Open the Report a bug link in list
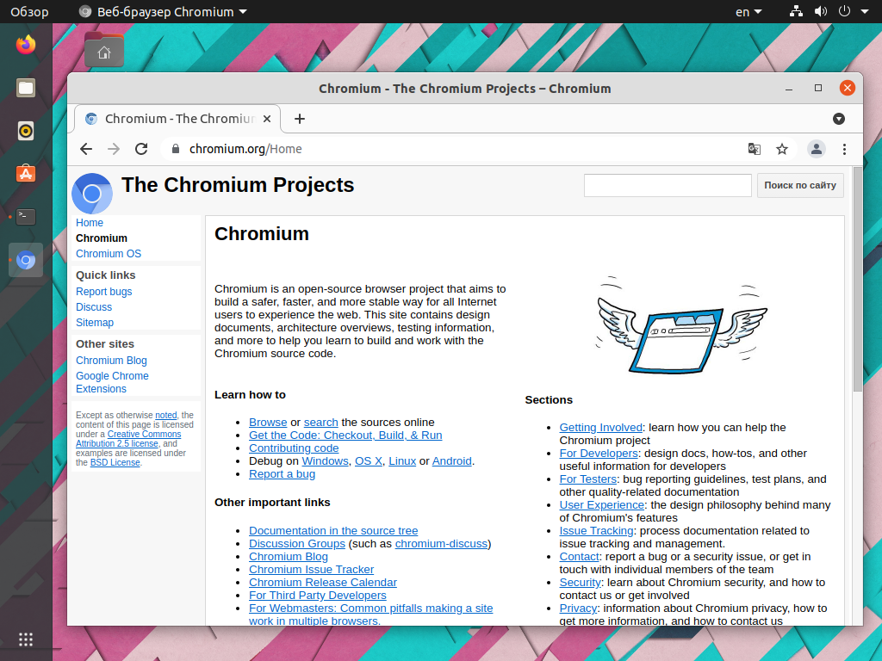The image size is (882, 661). [x=282, y=474]
